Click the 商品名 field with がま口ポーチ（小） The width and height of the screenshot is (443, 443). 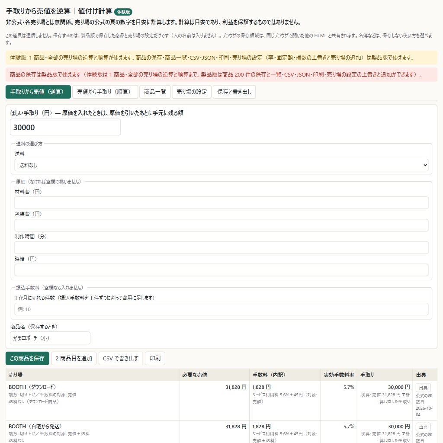[50, 338]
